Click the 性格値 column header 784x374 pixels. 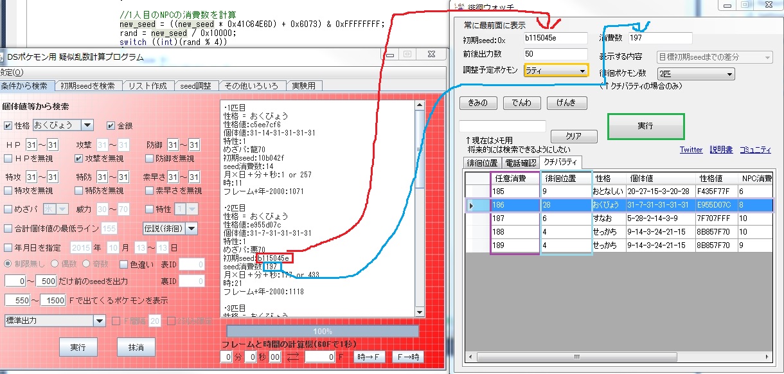click(x=717, y=178)
